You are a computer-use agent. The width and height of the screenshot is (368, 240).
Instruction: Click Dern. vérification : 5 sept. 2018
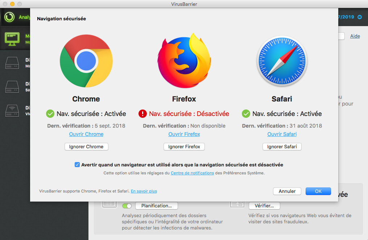pyautogui.click(x=86, y=126)
